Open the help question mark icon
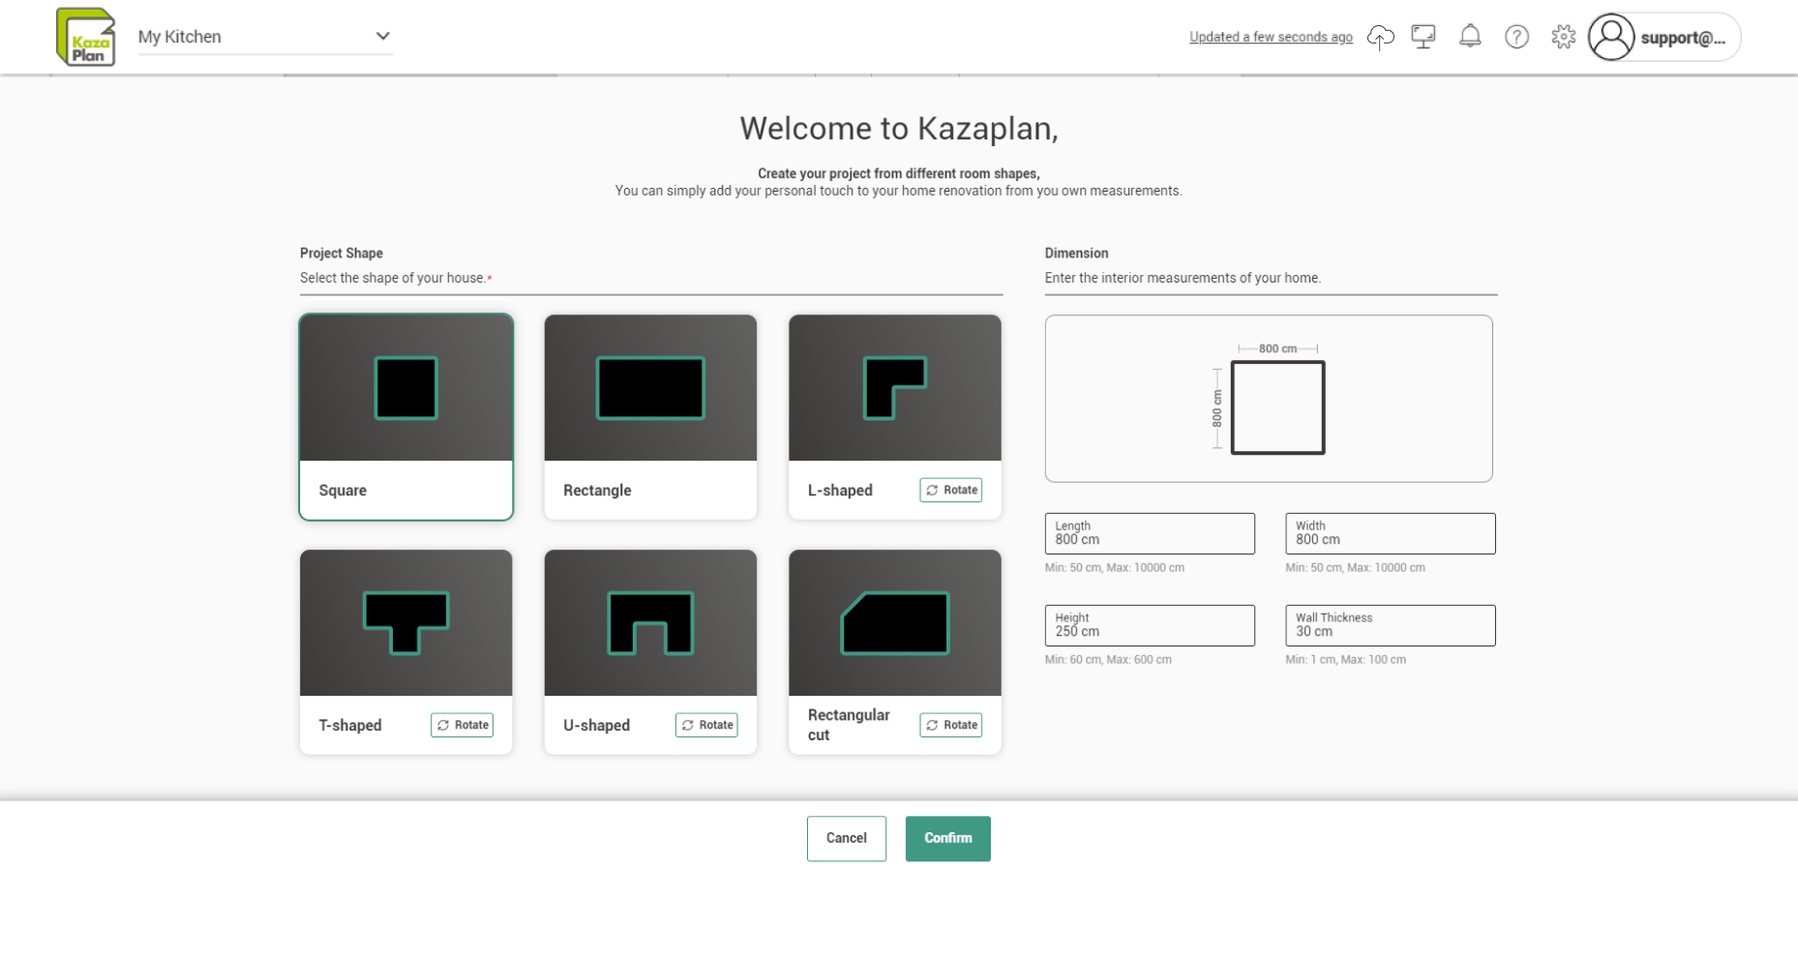Viewport: 1798px width, 960px height. coord(1516,37)
